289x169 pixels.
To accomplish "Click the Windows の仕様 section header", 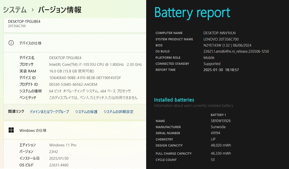I will click(x=33, y=130).
